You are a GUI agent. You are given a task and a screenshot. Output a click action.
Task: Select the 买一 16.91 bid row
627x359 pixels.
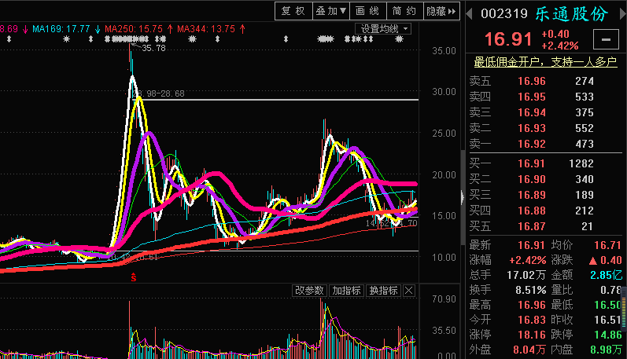tap(546, 163)
